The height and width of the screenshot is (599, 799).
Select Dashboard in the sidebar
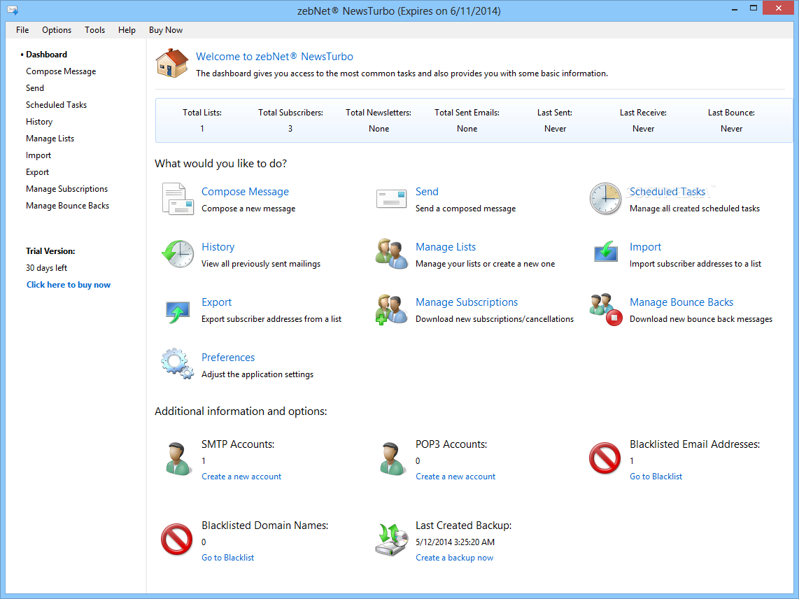pyautogui.click(x=46, y=55)
